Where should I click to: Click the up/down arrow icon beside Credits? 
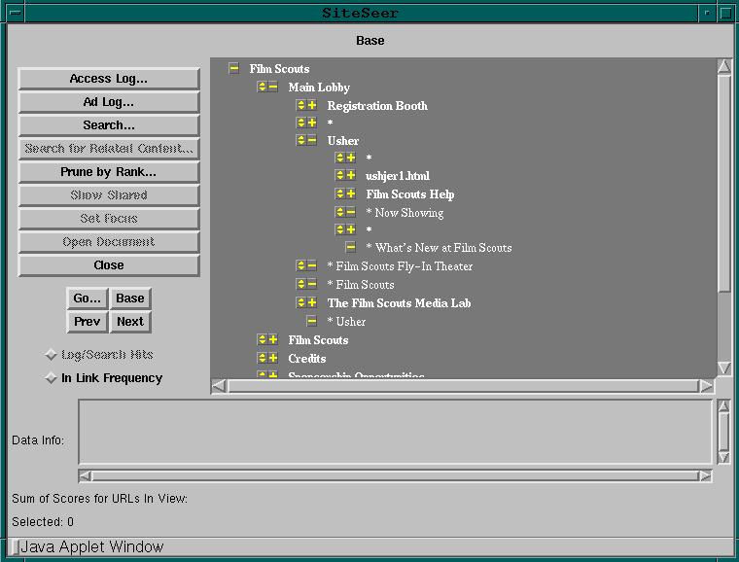[x=262, y=358]
